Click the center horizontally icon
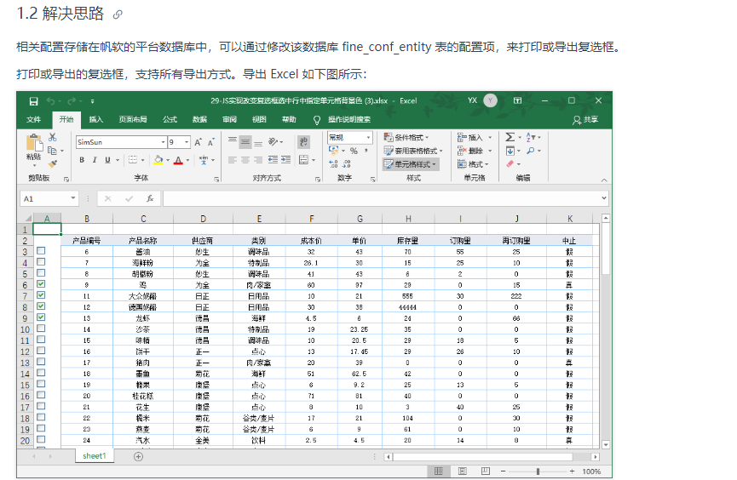 [245, 160]
